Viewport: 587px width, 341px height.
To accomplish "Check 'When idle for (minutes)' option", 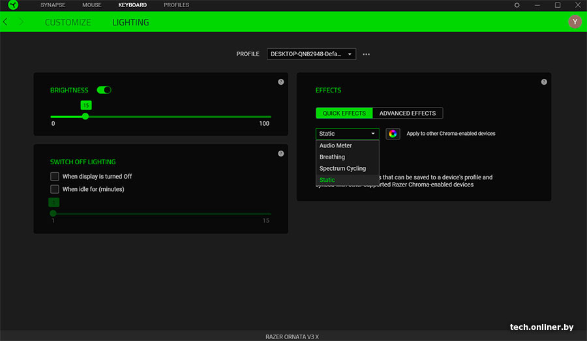I will [x=55, y=190].
